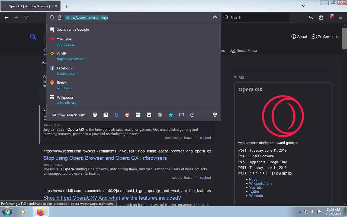Open the Pocket save icon in the toolbar

point(311,17)
